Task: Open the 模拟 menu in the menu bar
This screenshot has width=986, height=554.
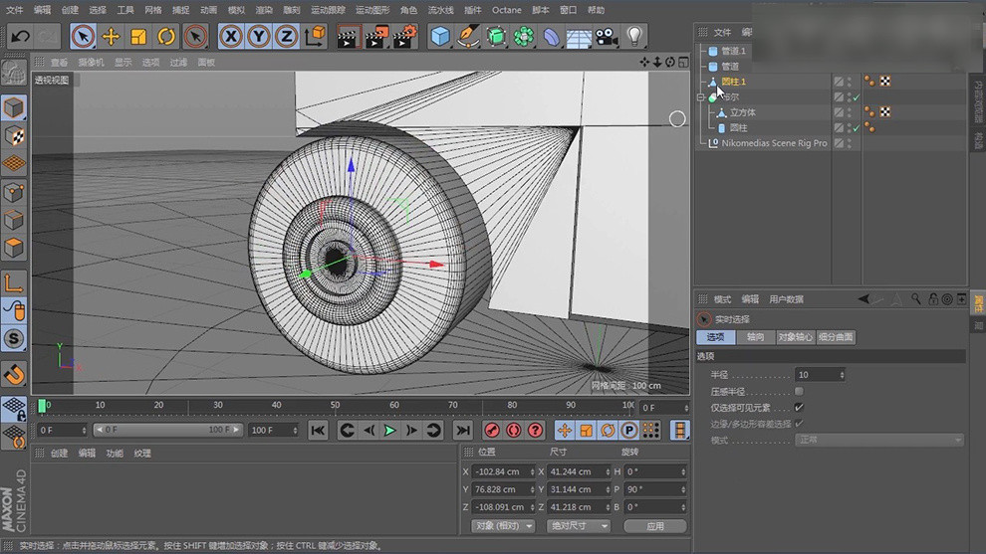Action: pyautogui.click(x=236, y=10)
